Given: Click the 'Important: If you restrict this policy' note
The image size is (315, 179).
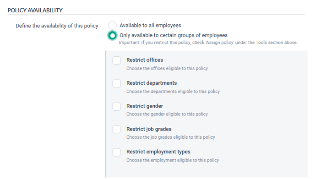Looking at the screenshot, I should click(x=208, y=43).
